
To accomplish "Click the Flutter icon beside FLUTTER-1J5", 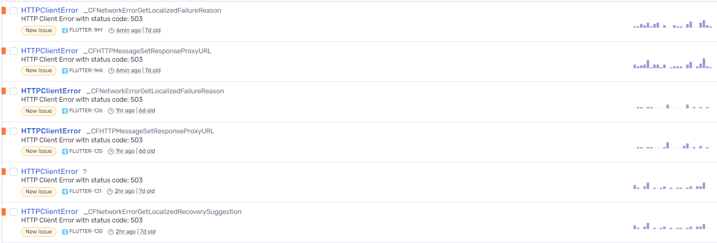I will [x=65, y=151].
